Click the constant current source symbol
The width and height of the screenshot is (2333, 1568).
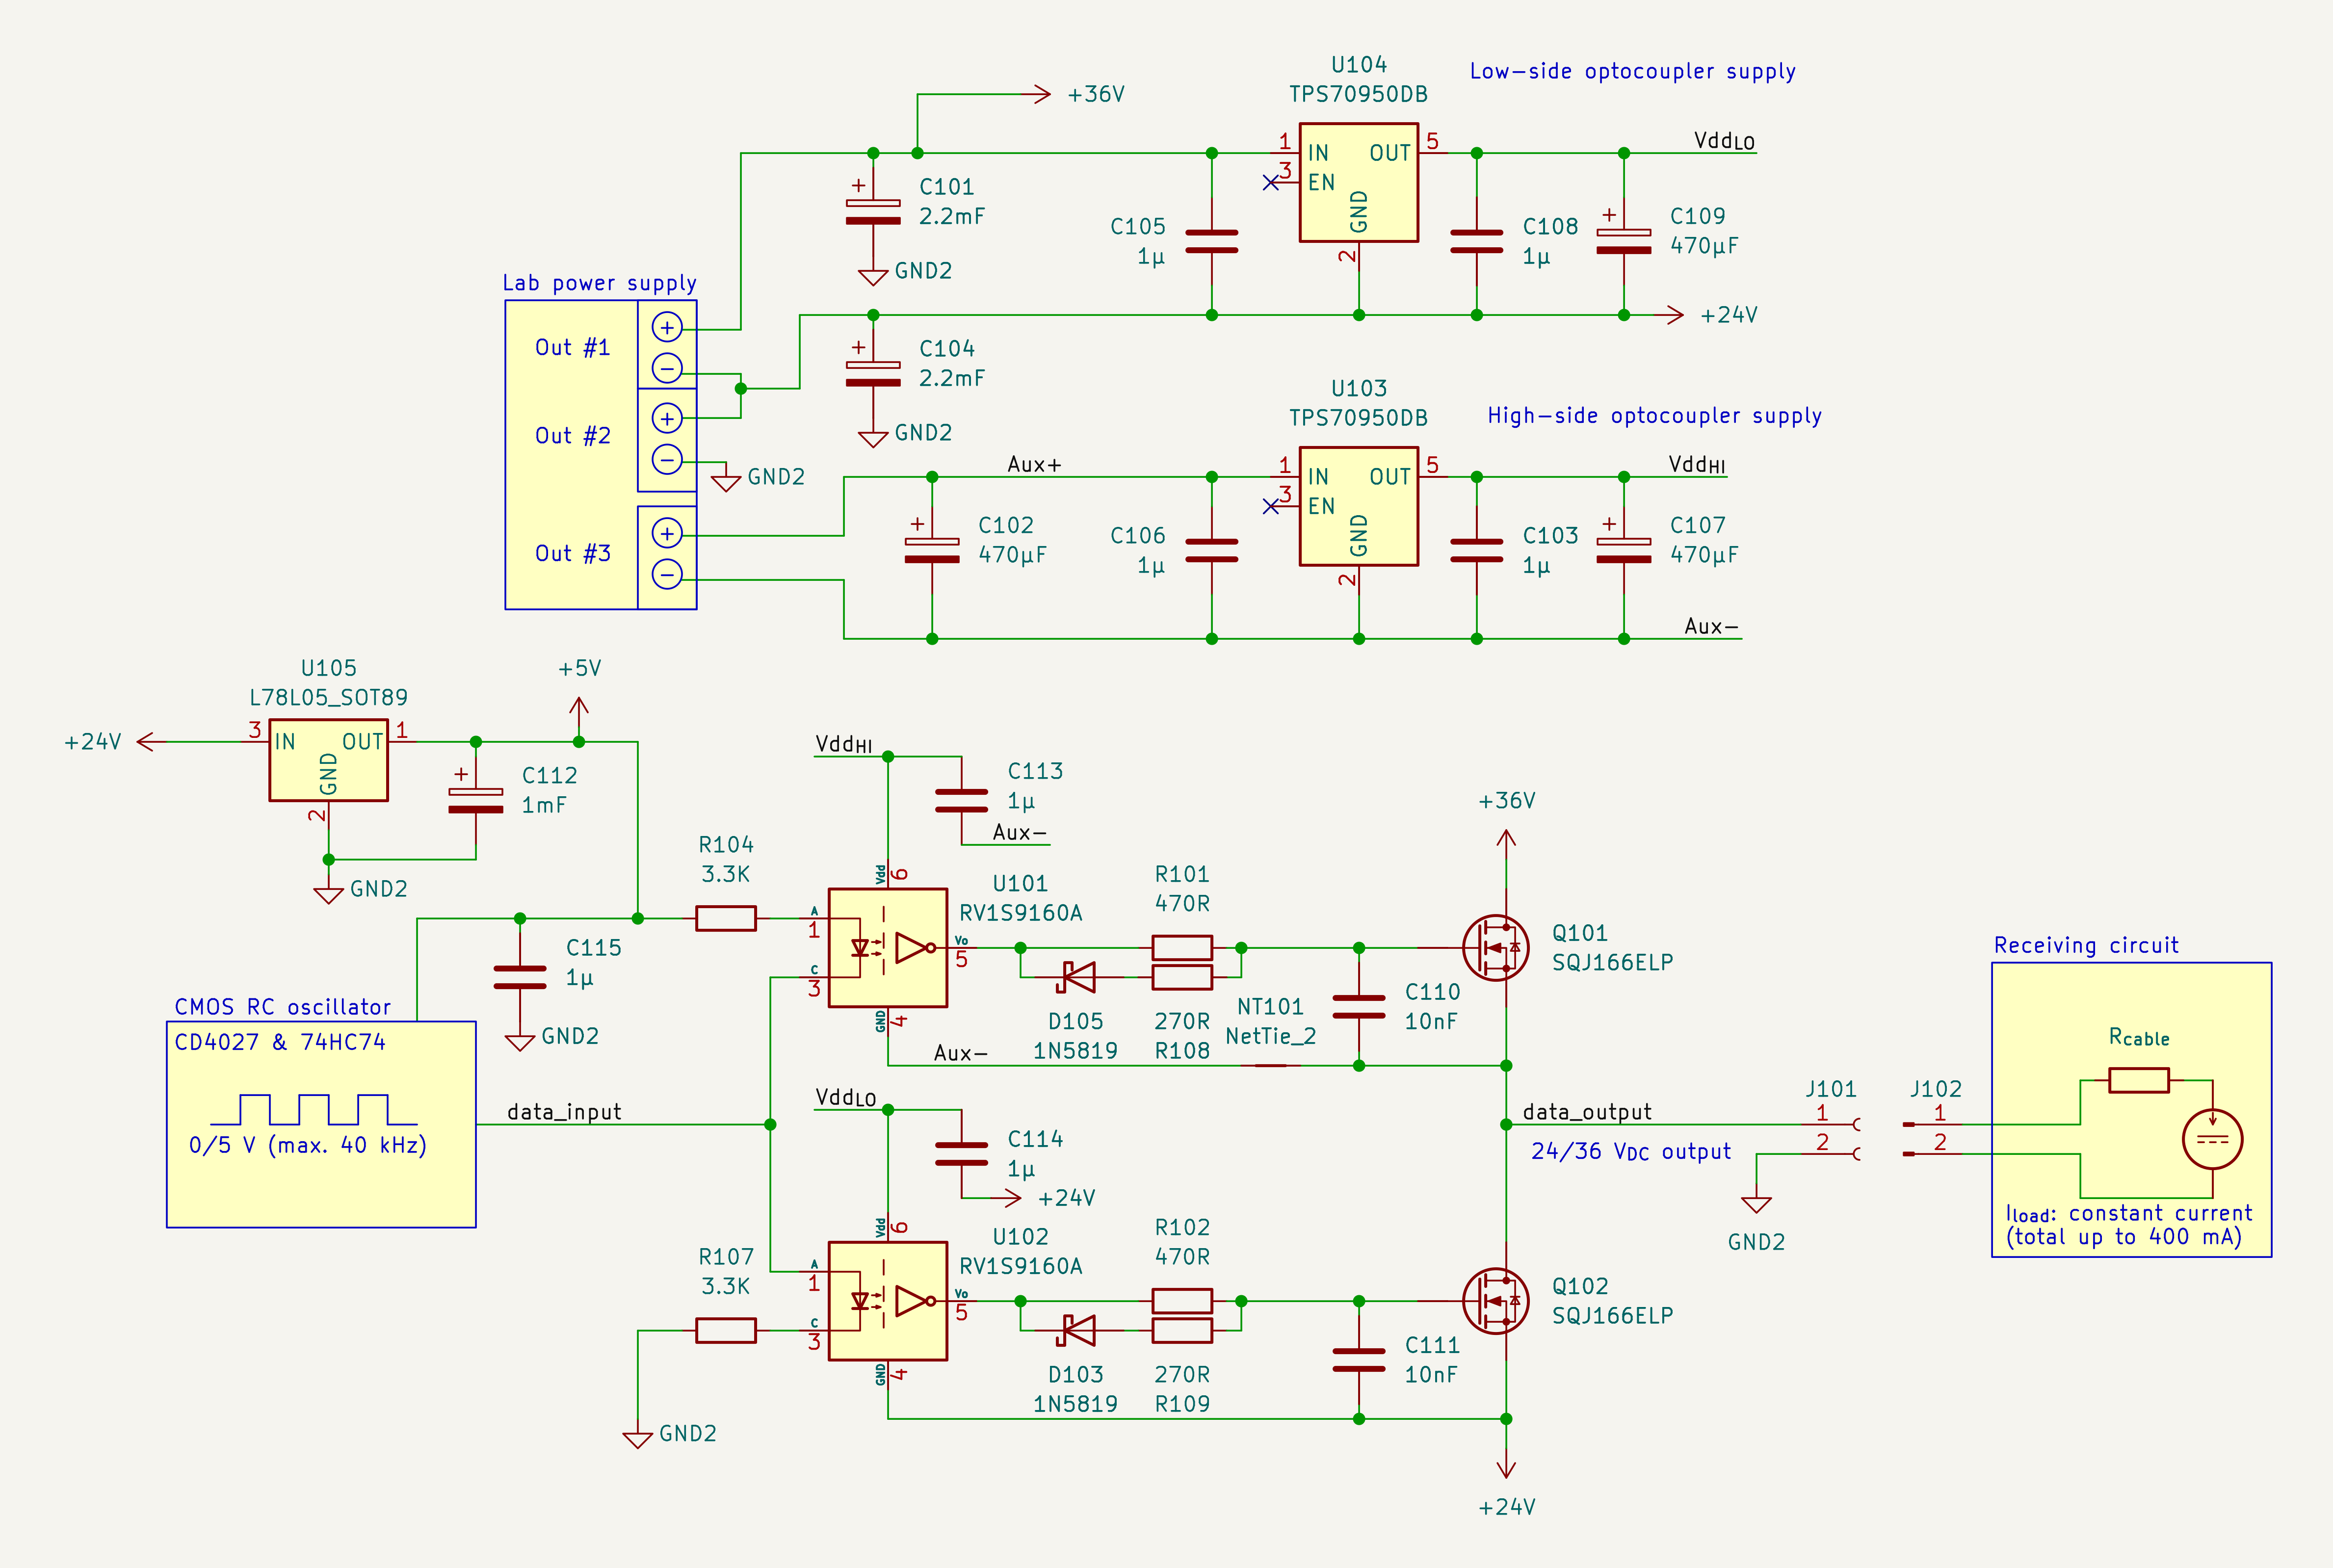click(x=2212, y=1139)
